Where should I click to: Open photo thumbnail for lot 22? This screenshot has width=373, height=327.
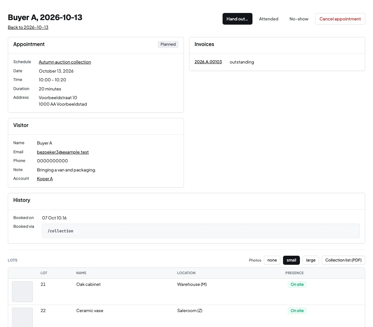[22, 317]
